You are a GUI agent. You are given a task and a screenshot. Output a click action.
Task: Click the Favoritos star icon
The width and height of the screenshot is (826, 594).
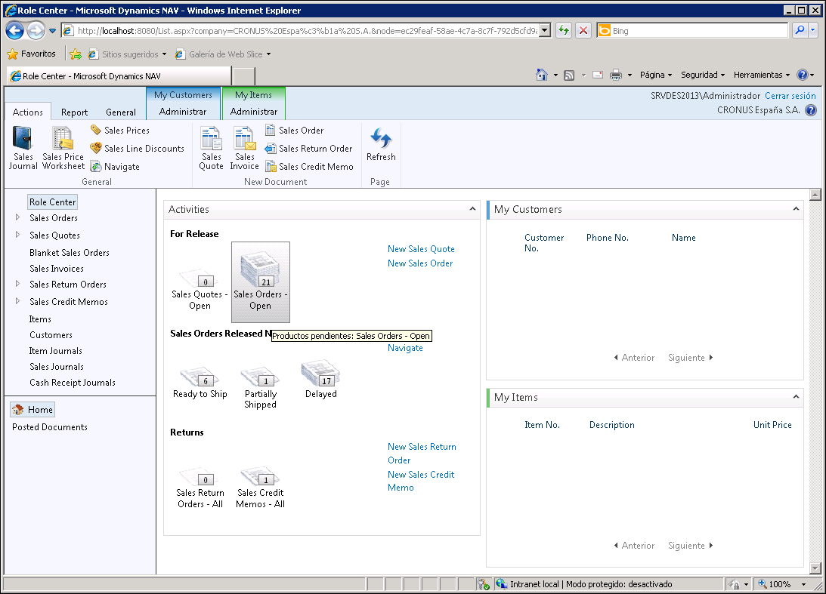click(x=12, y=54)
